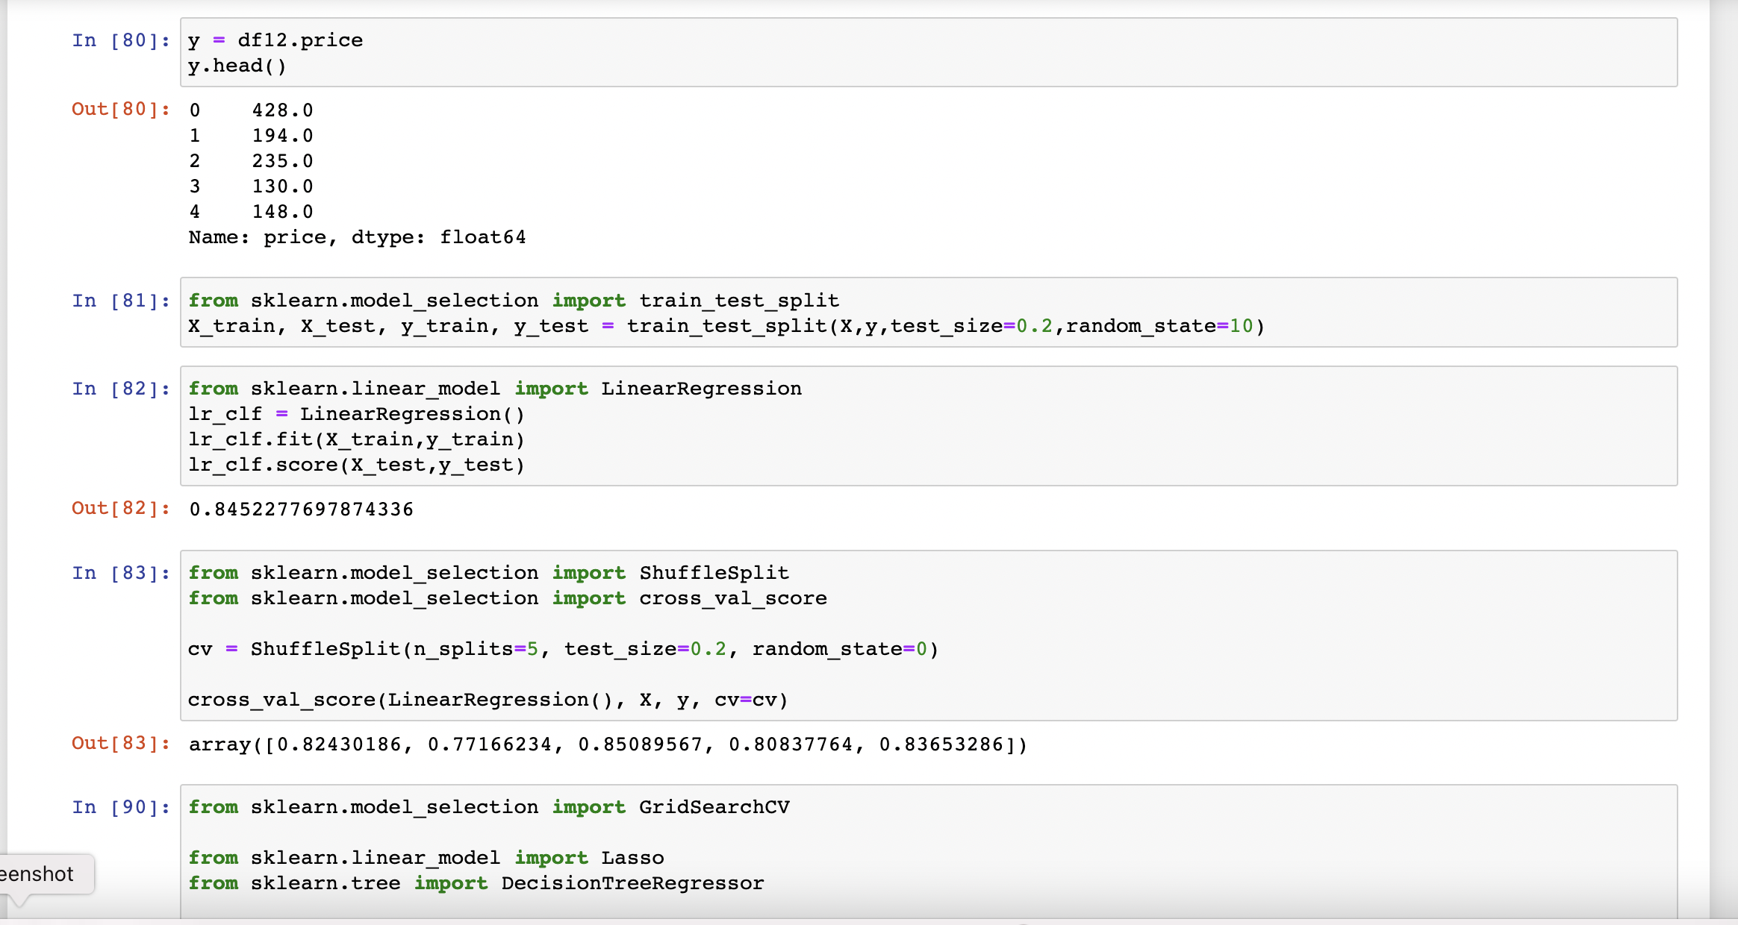Click the Out[83] prompt label

[119, 744]
